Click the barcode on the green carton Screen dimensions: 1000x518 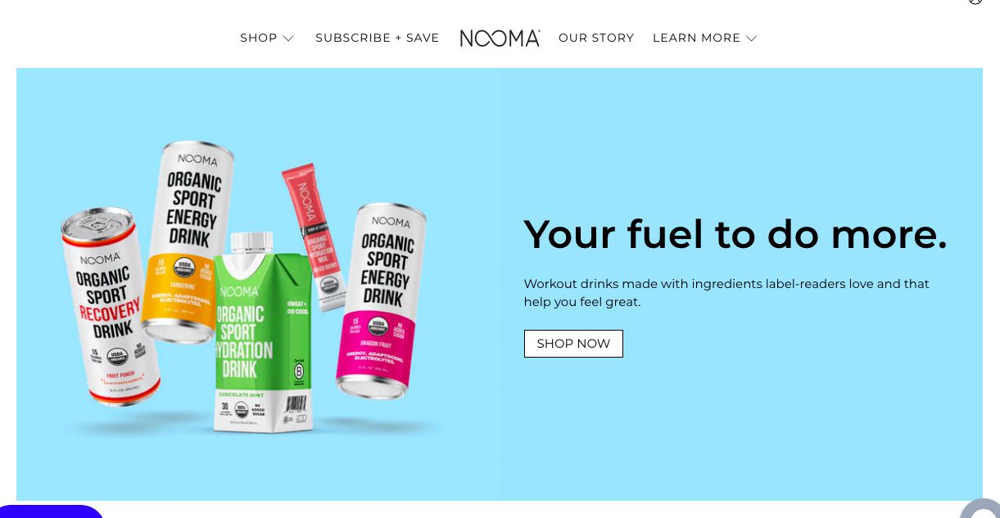295,406
